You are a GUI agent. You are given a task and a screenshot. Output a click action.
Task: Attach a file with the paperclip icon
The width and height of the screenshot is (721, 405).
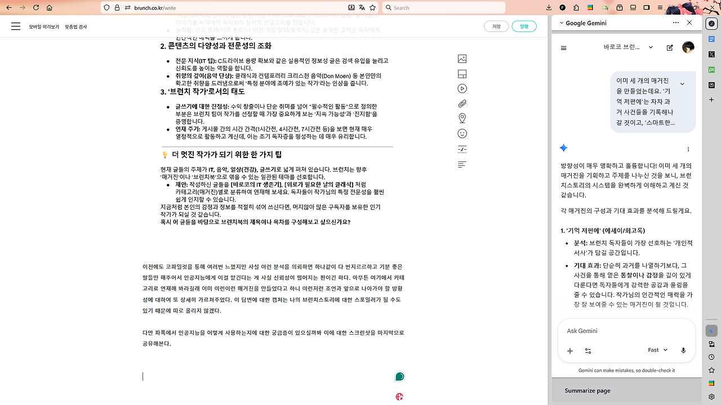pos(462,103)
